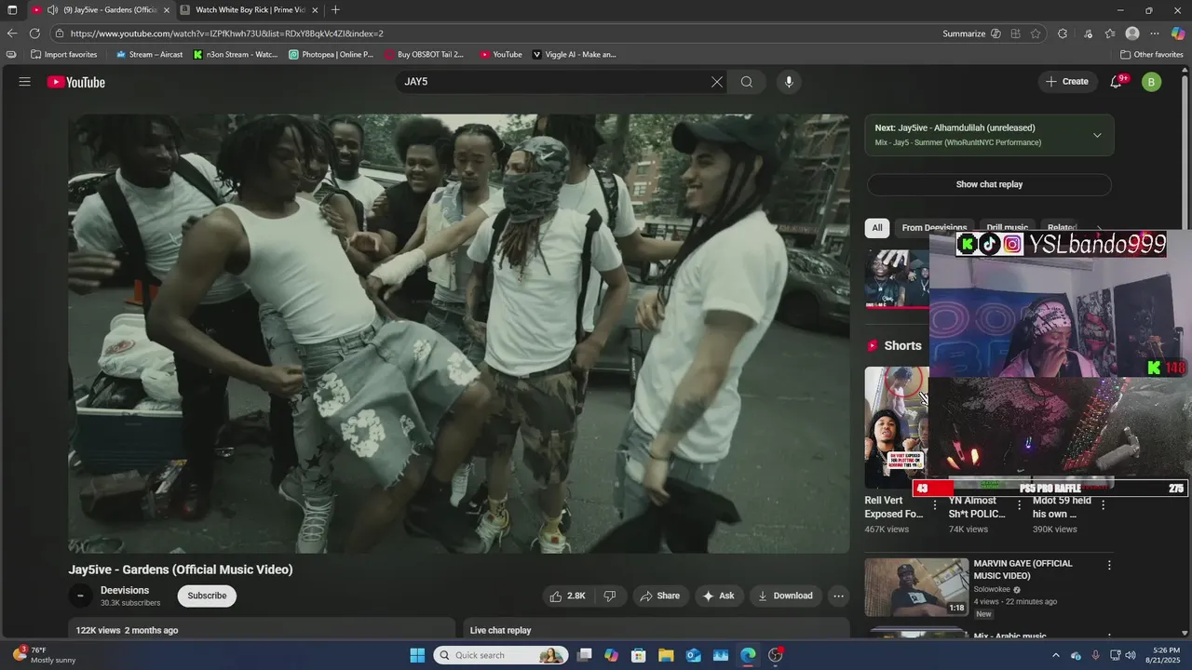This screenshot has width=1192, height=670.
Task: Open MARVIN GAYE video thumbnail
Action: 916,587
